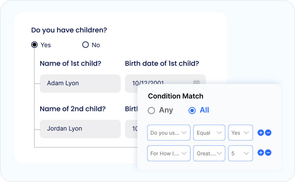The height and width of the screenshot is (182, 295).
Task: Add a condition after the first rule
Action: 261,133
